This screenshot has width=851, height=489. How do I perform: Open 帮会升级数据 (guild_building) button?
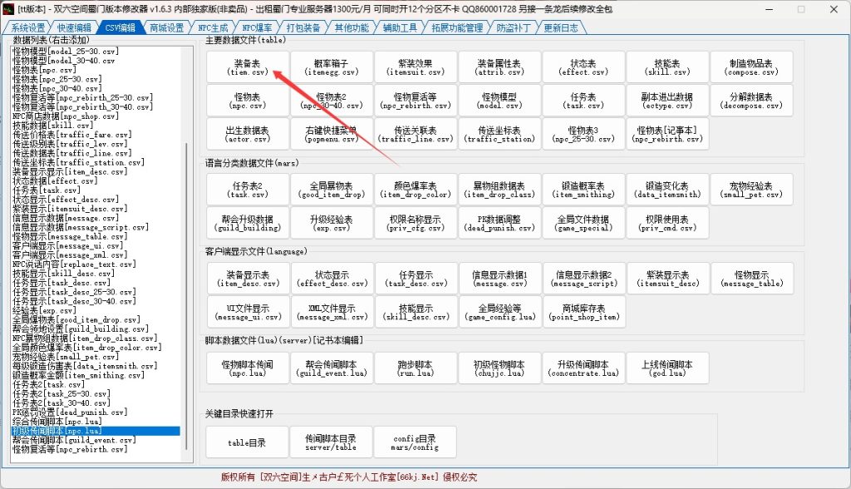(x=247, y=223)
